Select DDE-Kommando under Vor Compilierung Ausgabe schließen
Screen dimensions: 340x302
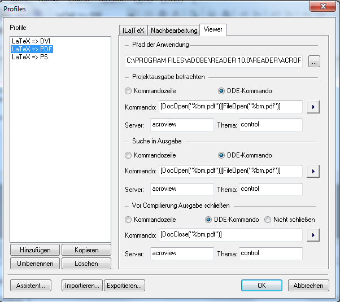[x=232, y=220]
